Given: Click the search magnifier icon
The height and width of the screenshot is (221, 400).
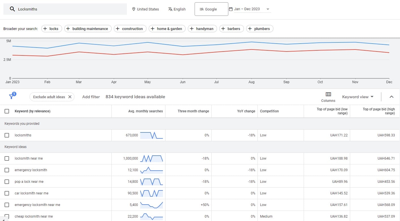Looking at the screenshot, I should click(12, 9).
